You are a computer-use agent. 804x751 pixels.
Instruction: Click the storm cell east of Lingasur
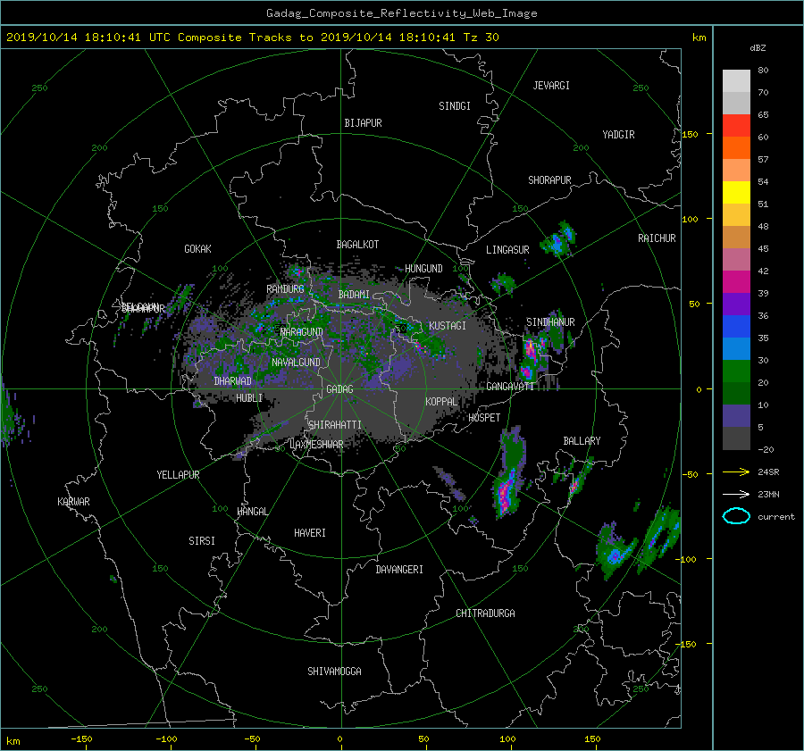pyautogui.click(x=557, y=241)
